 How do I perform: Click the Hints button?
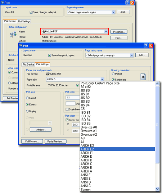(x=119, y=38)
